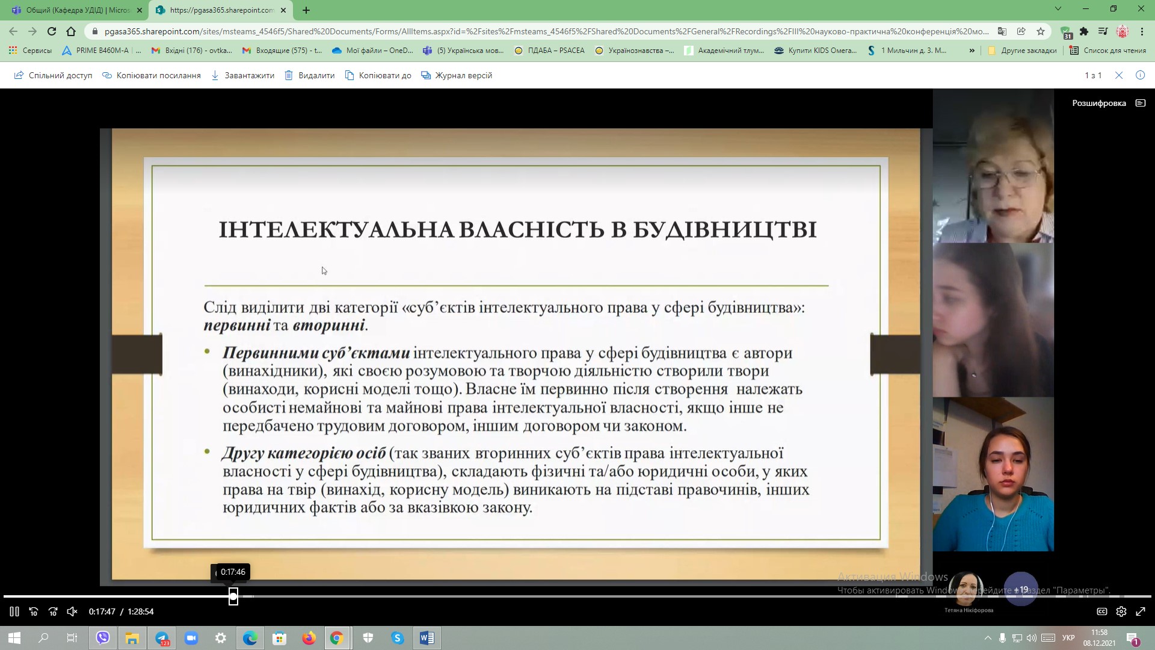1155x650 pixels.
Task: Open the Chrome tab search dropdown
Action: click(x=1058, y=9)
